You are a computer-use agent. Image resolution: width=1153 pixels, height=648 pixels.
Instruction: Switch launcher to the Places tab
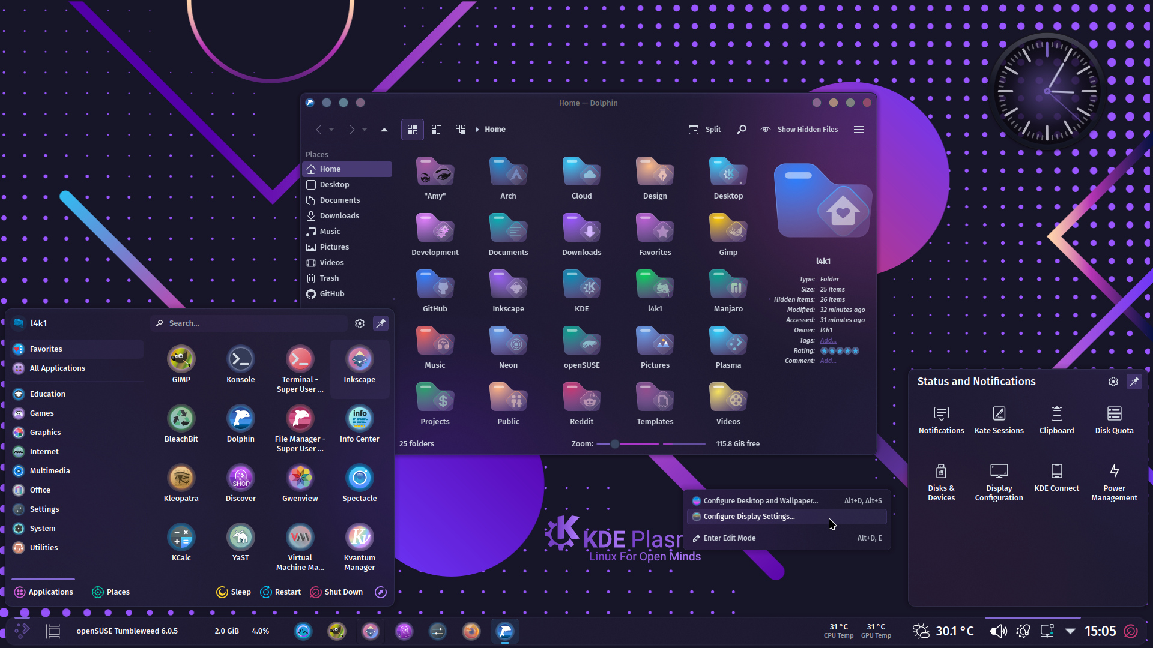click(110, 592)
